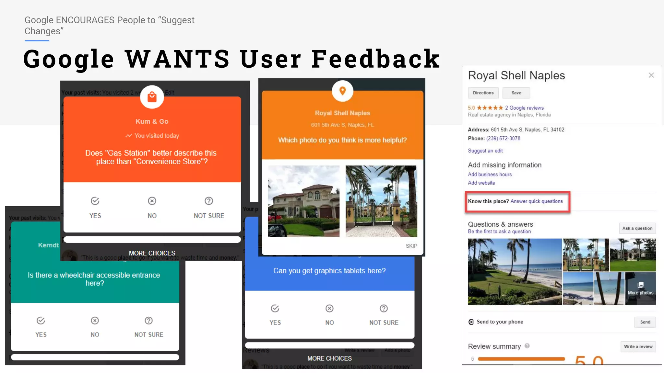Click the phone number (239) 572-3078

click(503, 138)
